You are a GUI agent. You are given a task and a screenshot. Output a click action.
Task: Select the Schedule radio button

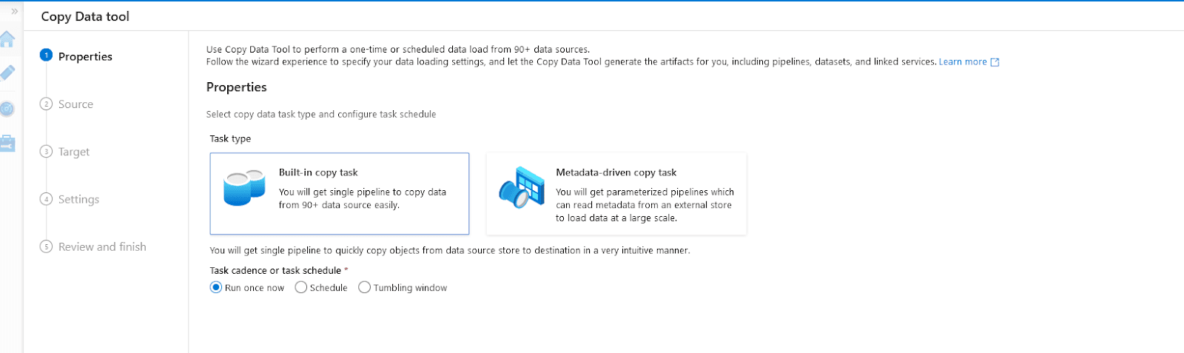tap(301, 288)
